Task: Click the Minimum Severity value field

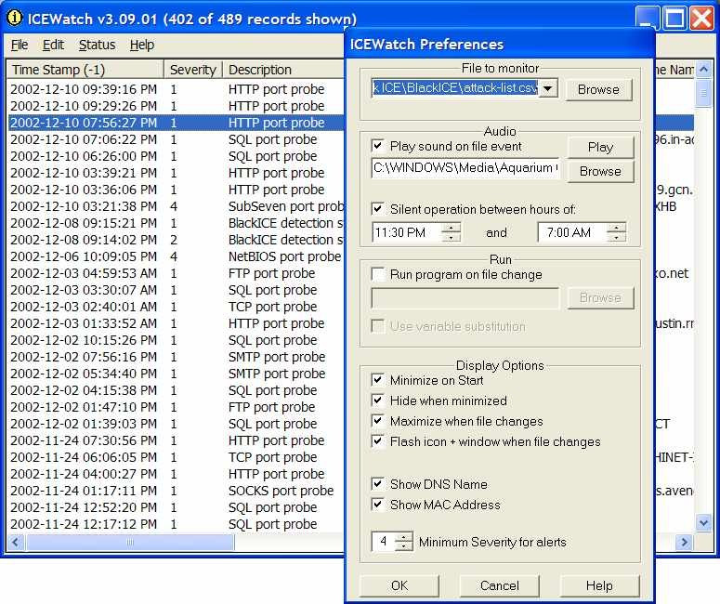Action: point(383,542)
